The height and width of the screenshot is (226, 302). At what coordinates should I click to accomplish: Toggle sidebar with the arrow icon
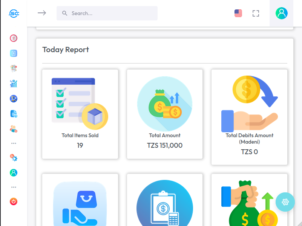42,13
